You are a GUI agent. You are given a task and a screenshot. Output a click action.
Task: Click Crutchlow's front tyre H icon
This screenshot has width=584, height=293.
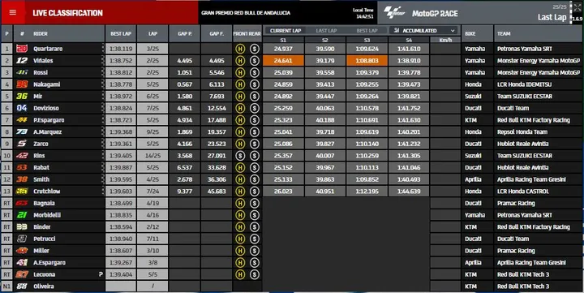240,192
